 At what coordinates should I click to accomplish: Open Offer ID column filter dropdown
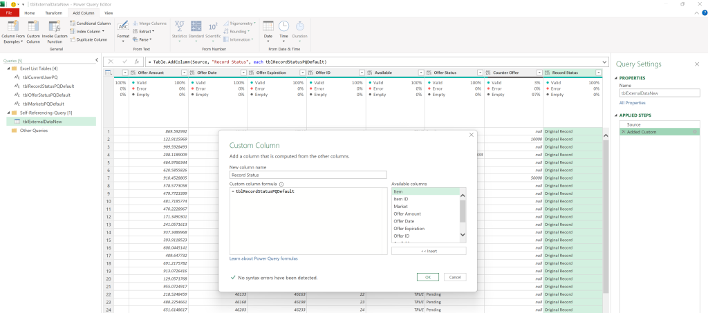[x=362, y=73]
